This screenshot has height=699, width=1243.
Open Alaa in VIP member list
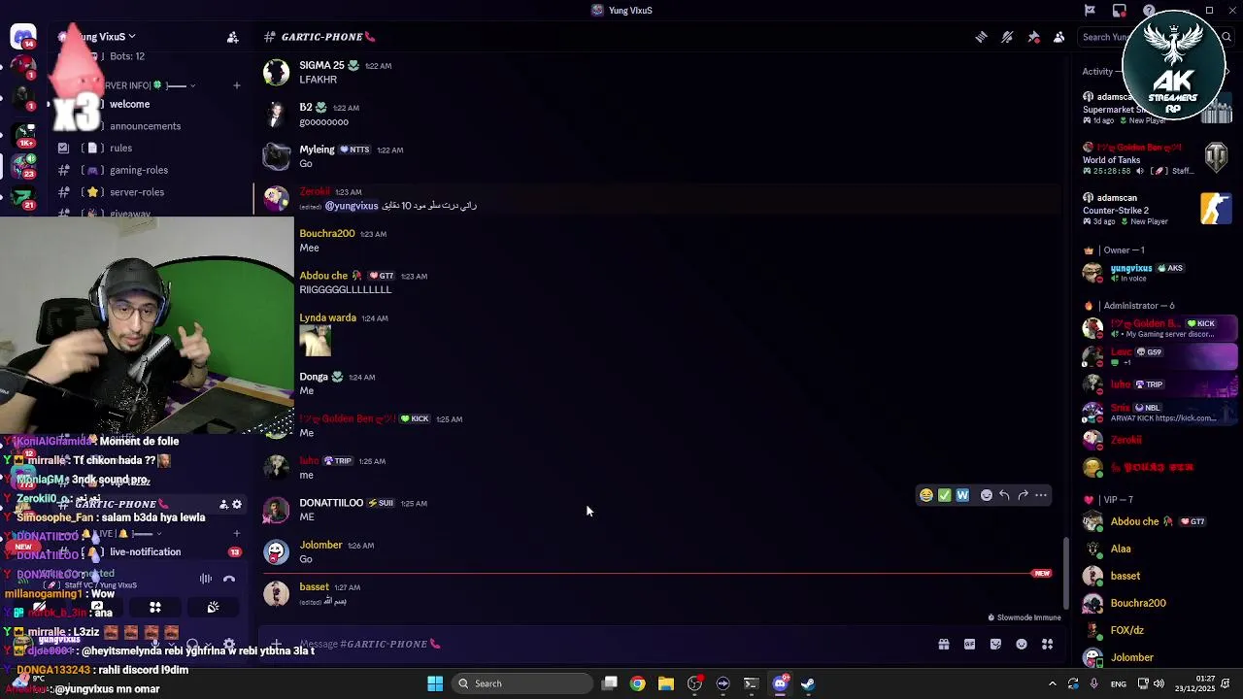(1160, 549)
